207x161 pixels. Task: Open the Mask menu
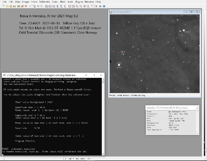click(63, 2)
